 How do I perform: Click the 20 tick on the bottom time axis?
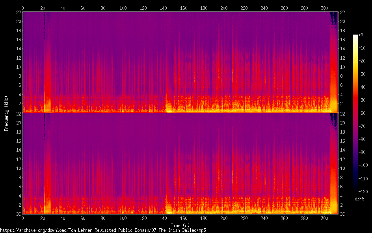43,218
